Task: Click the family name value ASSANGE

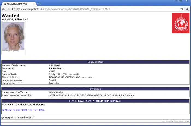Action: (x=55, y=65)
